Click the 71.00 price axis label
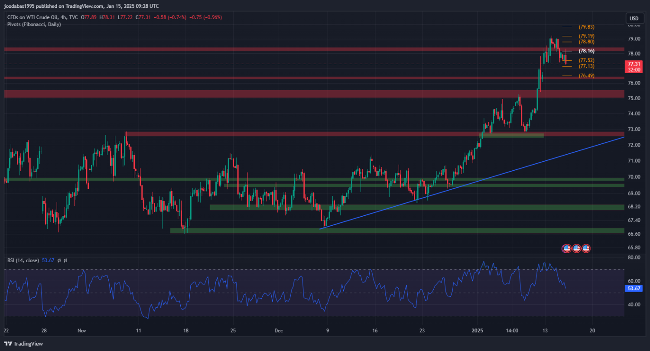The height and width of the screenshot is (351, 650). click(634, 161)
